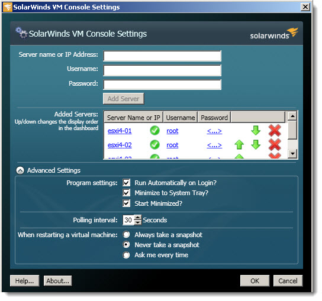
Task: Uncheck Start Minimized option
Action: [x=126, y=203]
